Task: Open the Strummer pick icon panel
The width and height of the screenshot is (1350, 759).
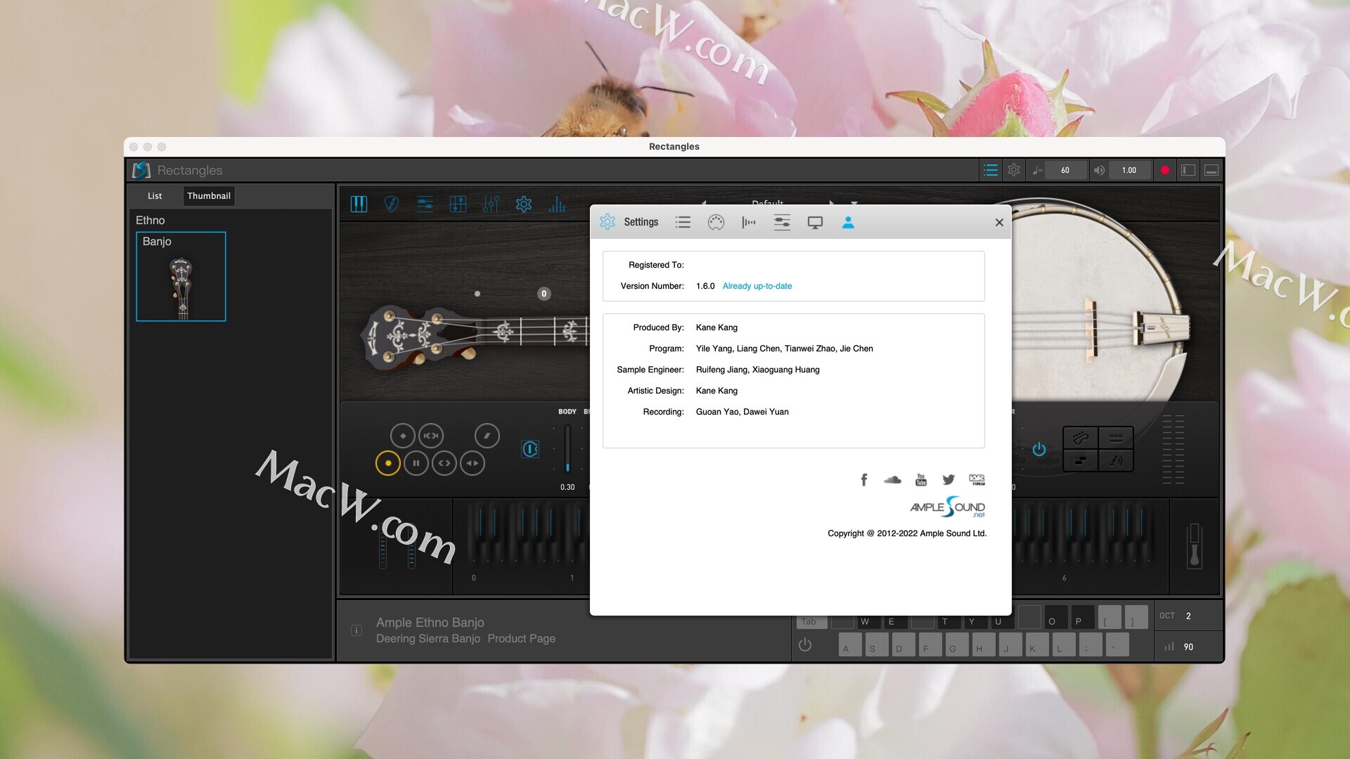Action: pos(392,205)
